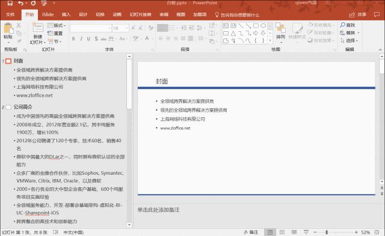Open Shape Outline (形状轮廓) dropdown
Image resolution: width=385 pixels, height=236 pixels.
[x=321, y=32]
